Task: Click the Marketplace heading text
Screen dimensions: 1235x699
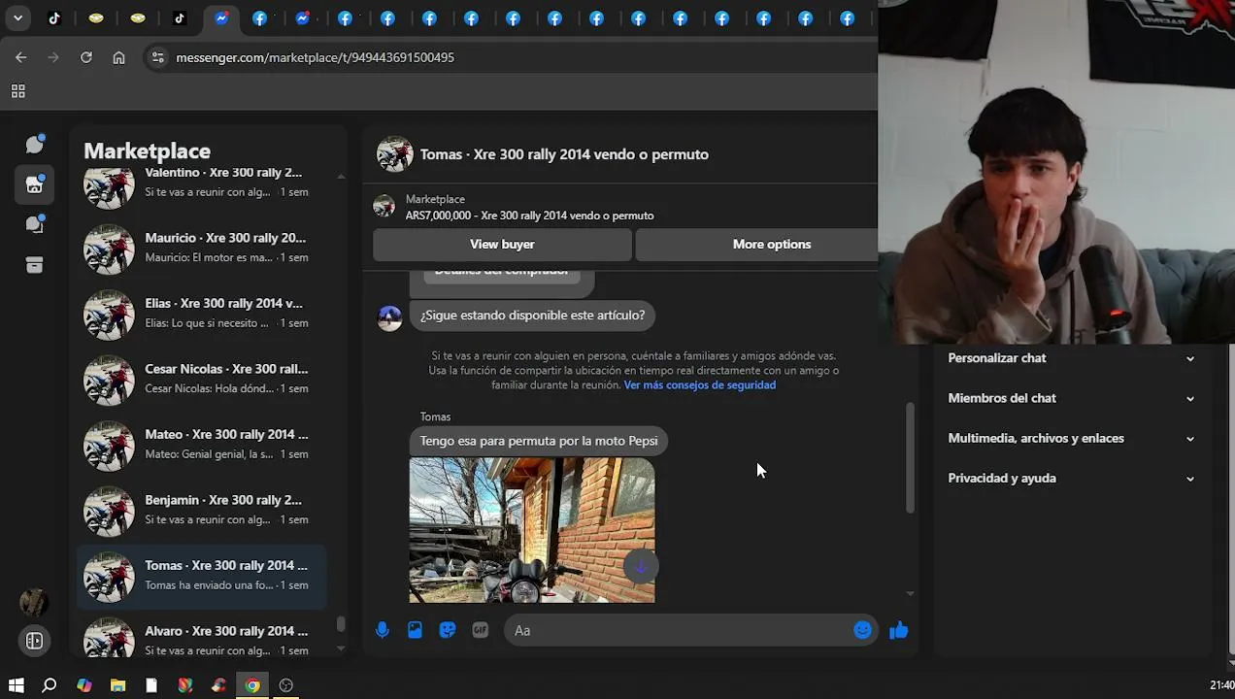Action: pyautogui.click(x=147, y=150)
